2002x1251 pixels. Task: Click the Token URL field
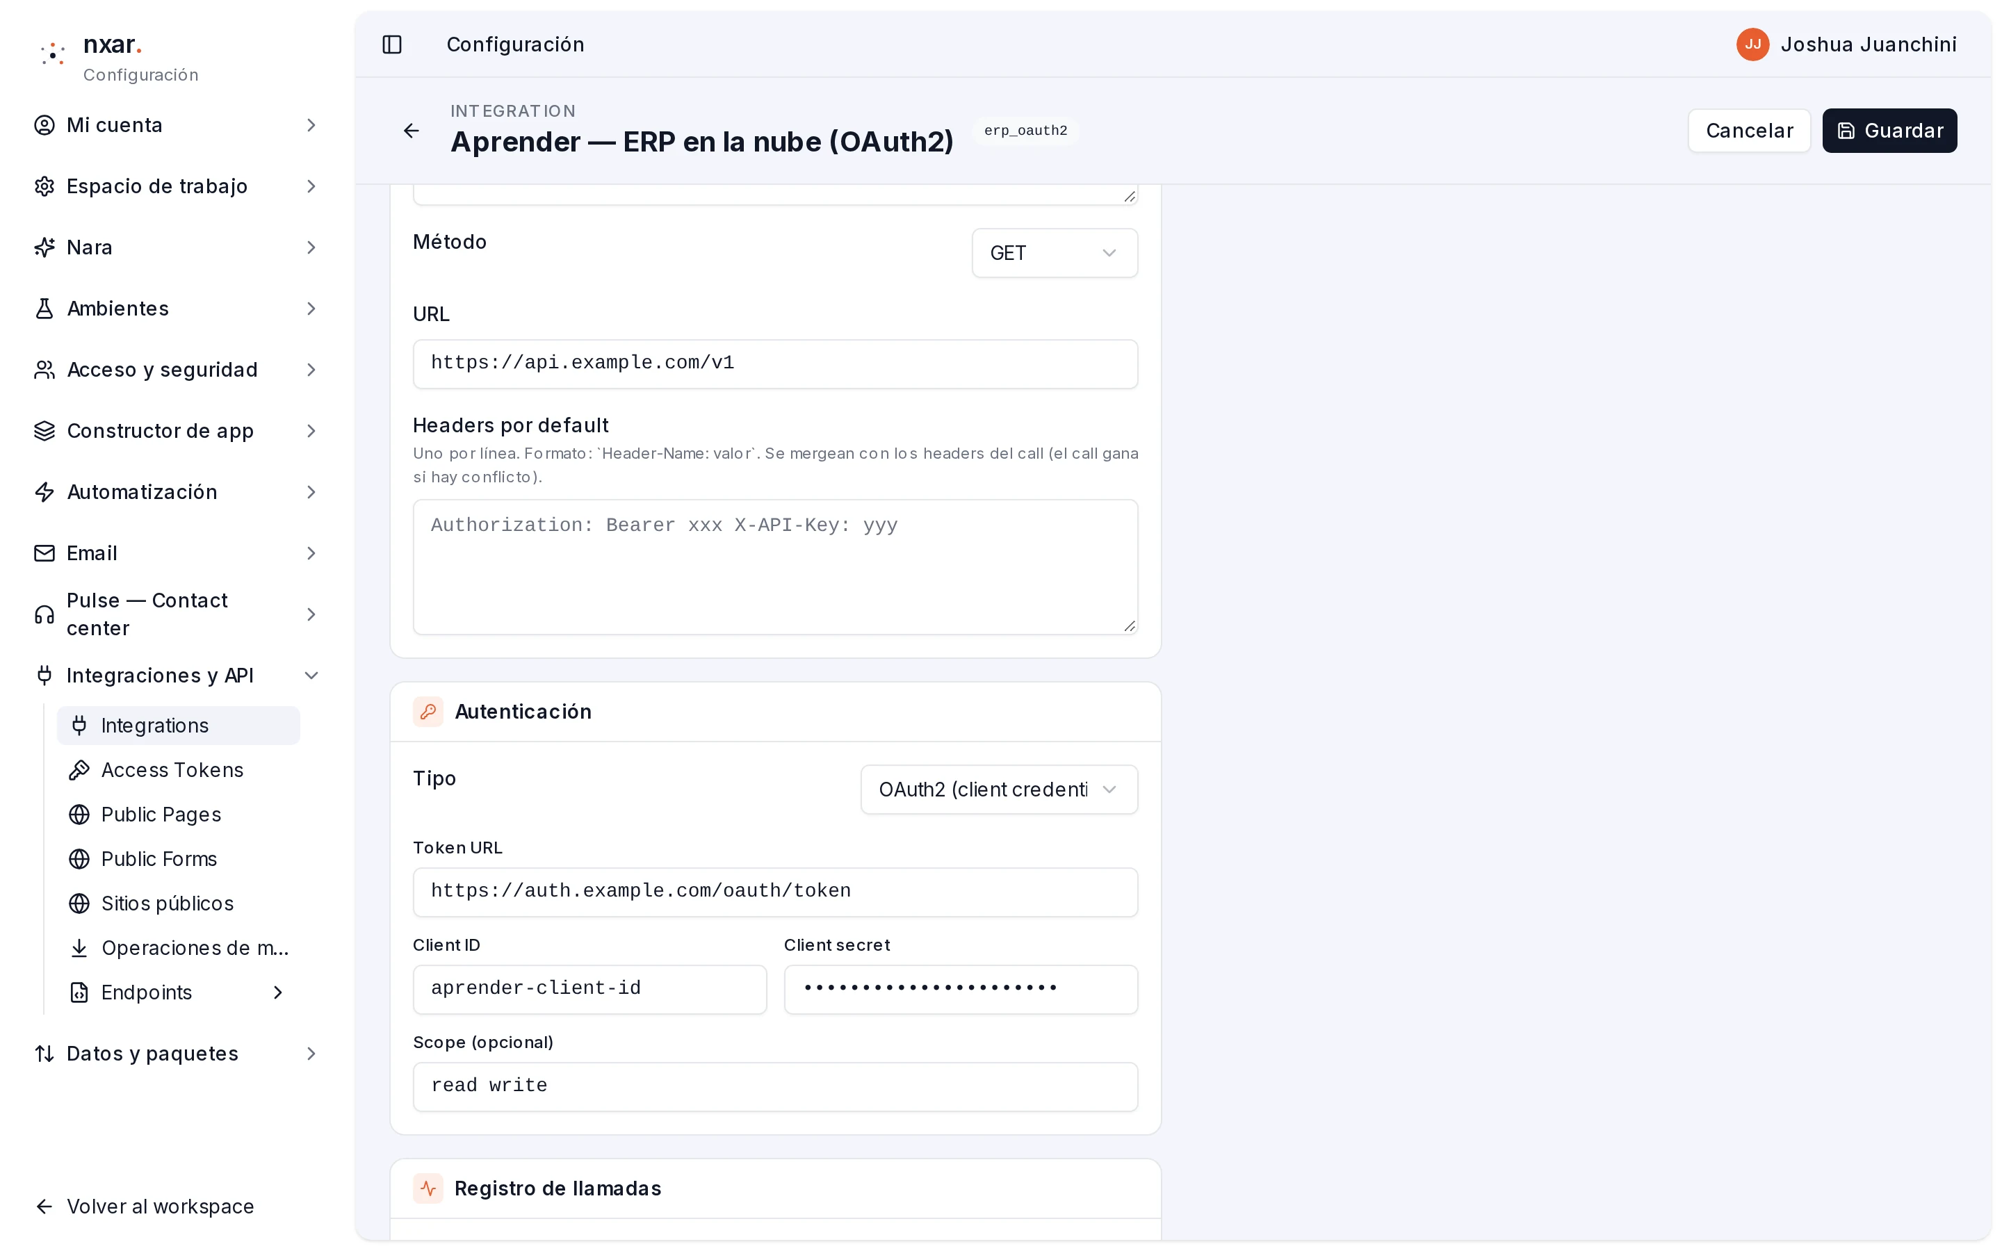point(775,892)
